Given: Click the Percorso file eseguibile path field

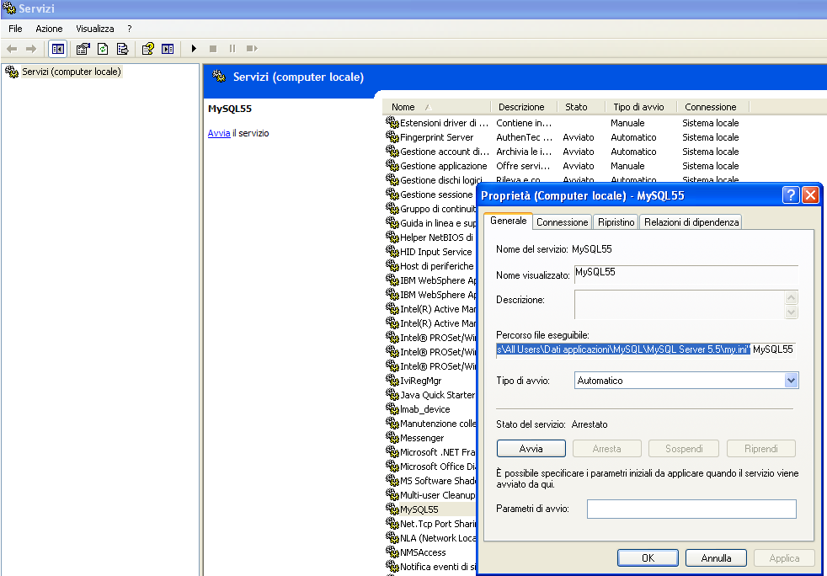Looking at the screenshot, I should pyautogui.click(x=646, y=349).
